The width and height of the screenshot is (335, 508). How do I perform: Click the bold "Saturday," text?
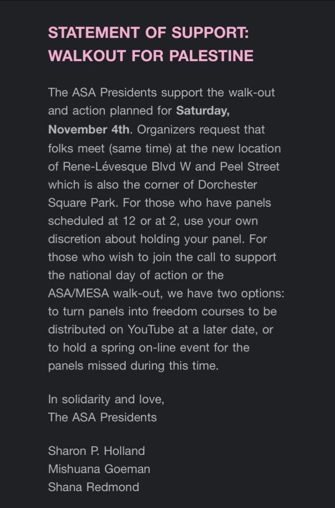click(203, 111)
